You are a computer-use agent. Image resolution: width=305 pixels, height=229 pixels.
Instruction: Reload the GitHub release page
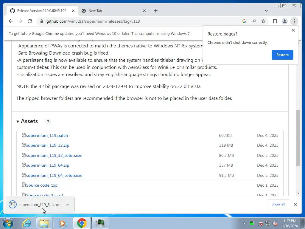pos(30,21)
